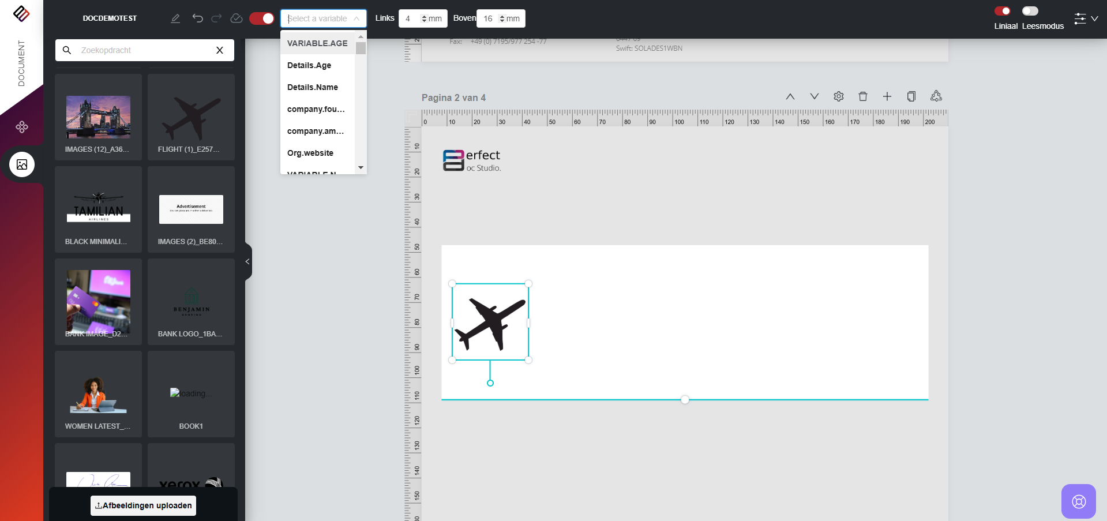Screen dimensions: 1107x521
Task: Open page settings gear icon
Action: click(839, 96)
